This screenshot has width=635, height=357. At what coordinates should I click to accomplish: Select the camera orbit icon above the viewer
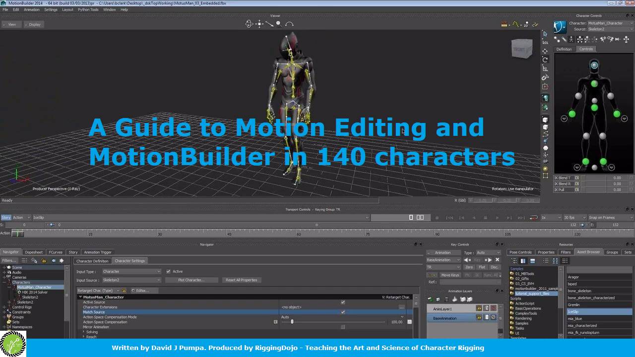249,23
